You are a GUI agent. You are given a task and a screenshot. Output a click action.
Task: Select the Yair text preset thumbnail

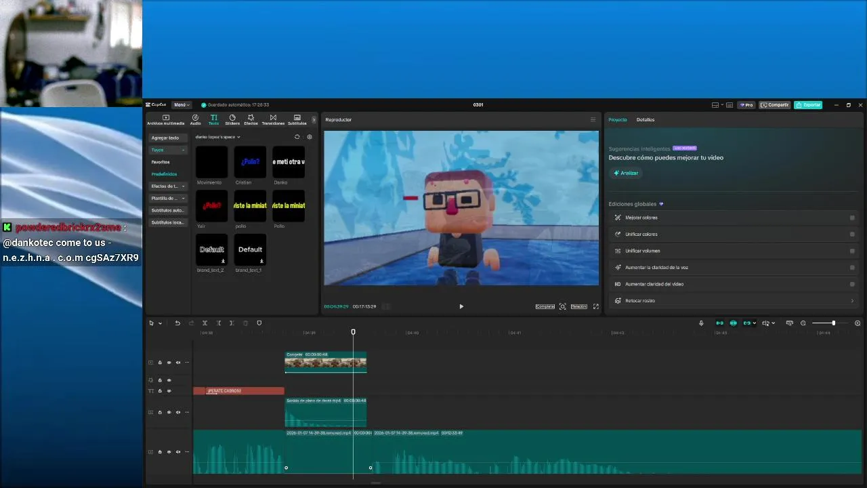(x=211, y=205)
